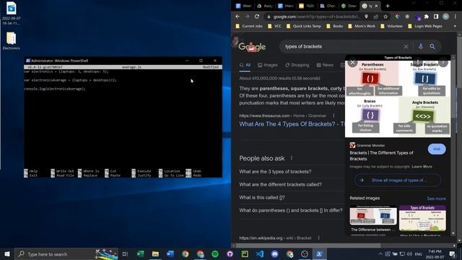Open Spotify from the taskbar
Image resolution: width=462 pixels, height=260 pixels.
click(215, 253)
